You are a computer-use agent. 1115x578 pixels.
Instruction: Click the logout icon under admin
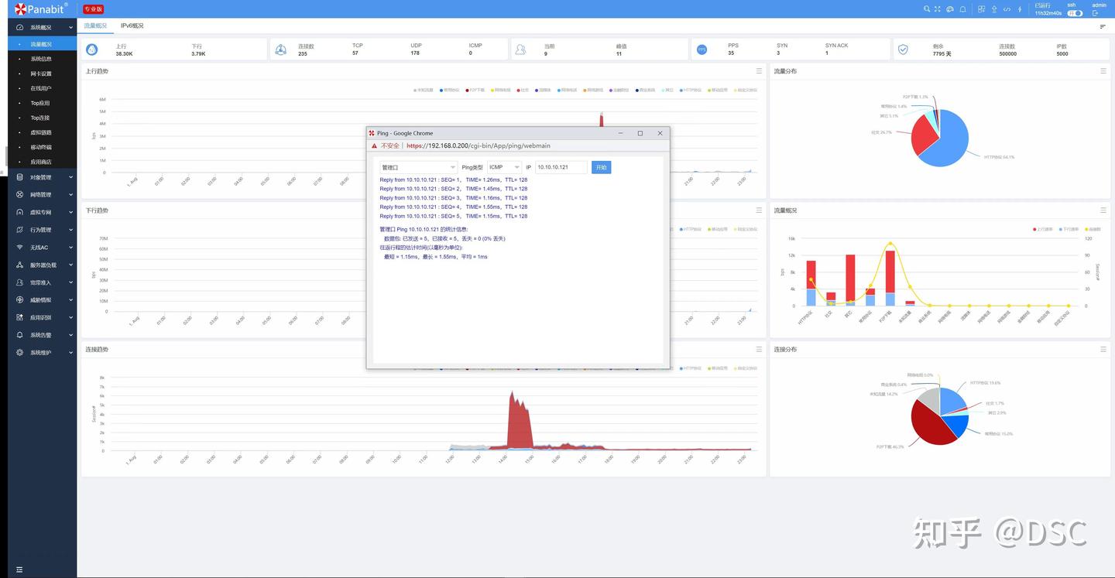pyautogui.click(x=1095, y=13)
